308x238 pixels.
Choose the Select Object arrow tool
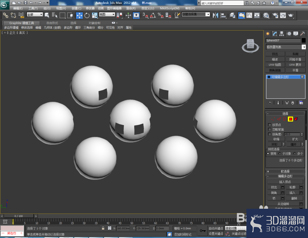47,15
